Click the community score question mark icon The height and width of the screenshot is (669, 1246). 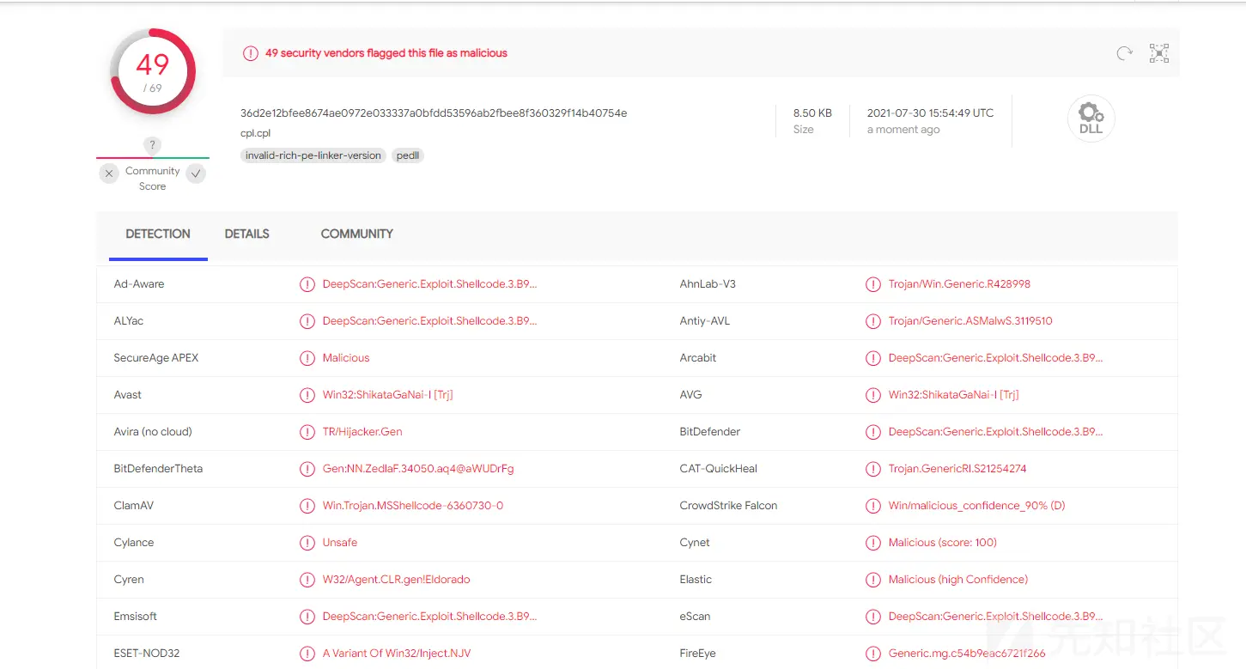coord(152,145)
